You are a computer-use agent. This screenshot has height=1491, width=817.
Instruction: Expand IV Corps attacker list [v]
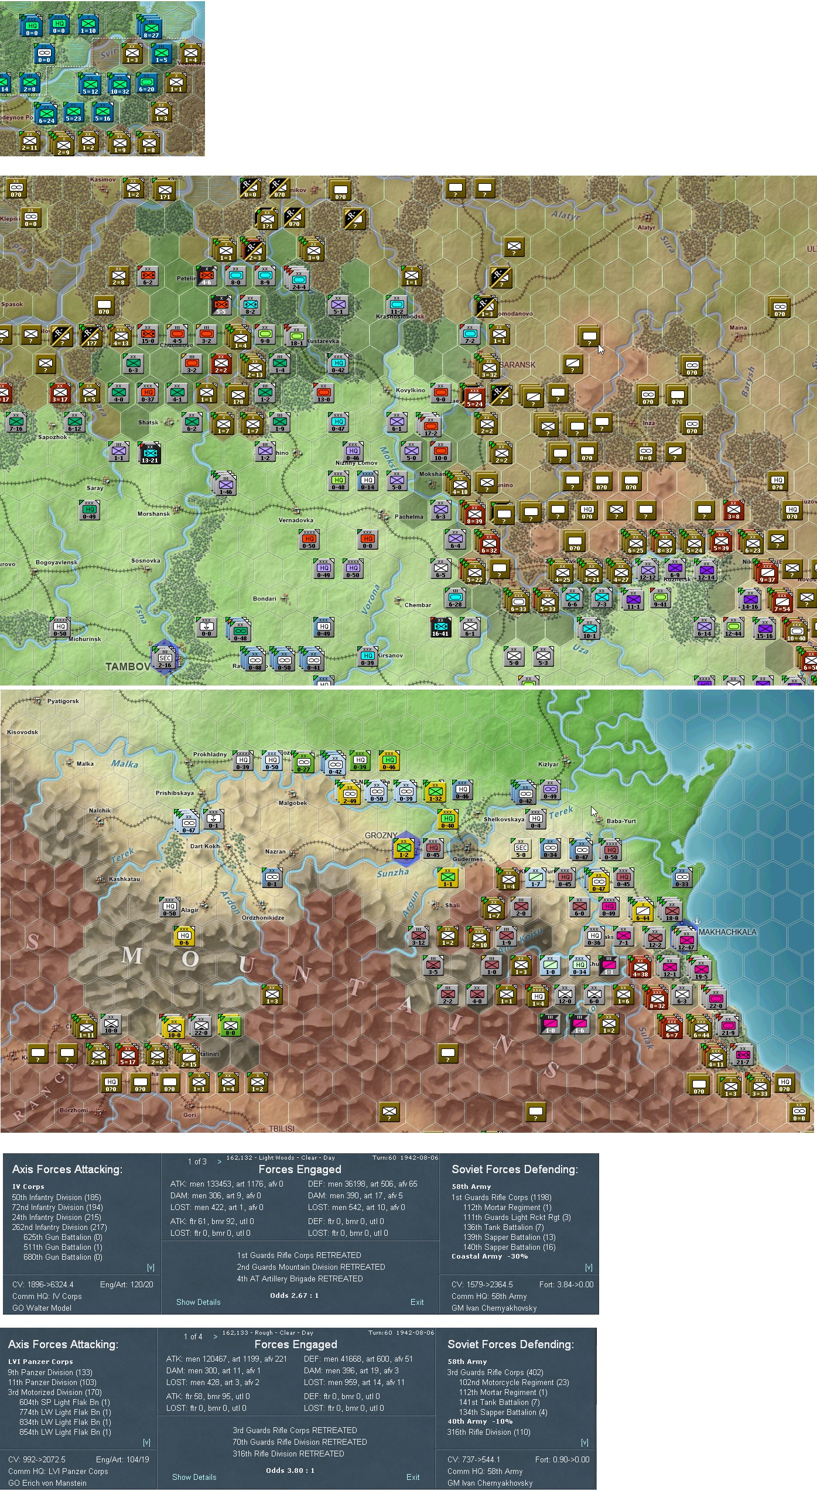(x=151, y=1267)
